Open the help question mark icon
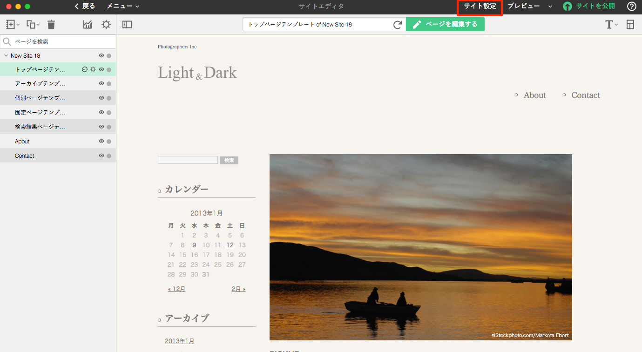This screenshot has width=642, height=352. (x=632, y=7)
